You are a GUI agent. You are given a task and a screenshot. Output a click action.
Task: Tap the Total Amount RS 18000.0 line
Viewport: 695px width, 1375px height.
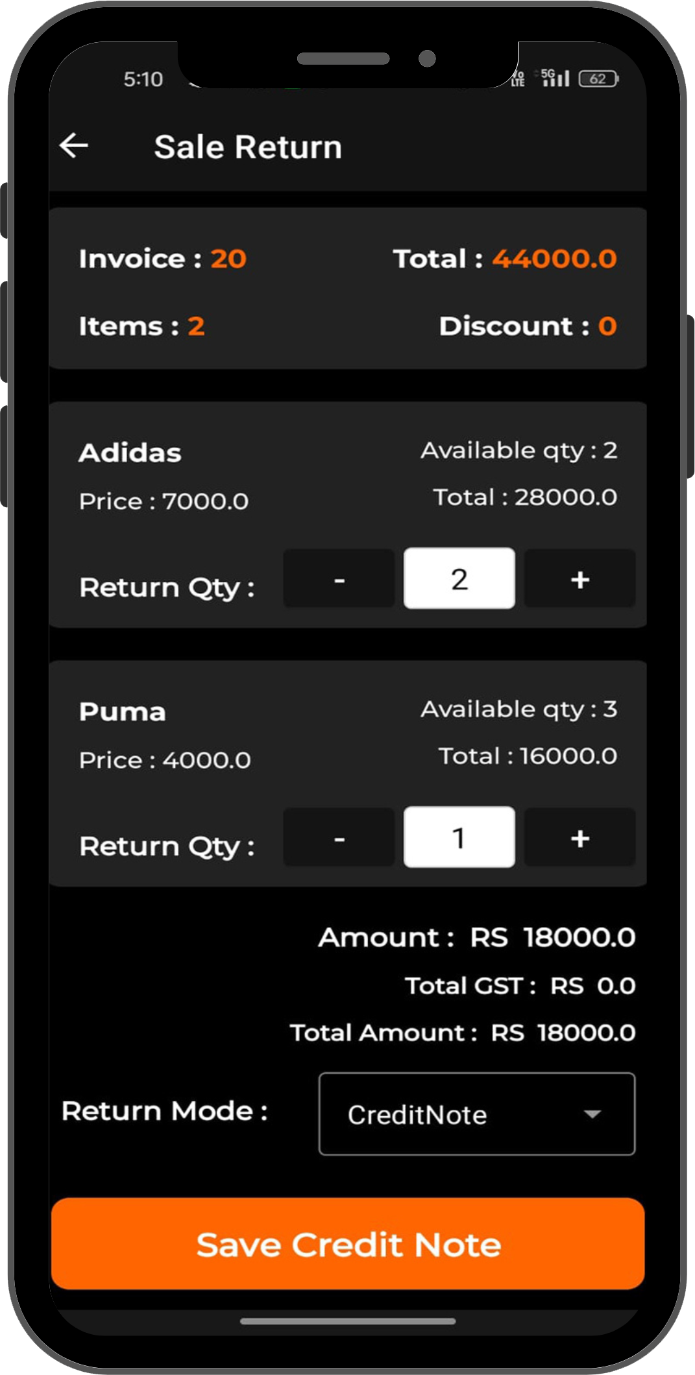[x=462, y=1033]
